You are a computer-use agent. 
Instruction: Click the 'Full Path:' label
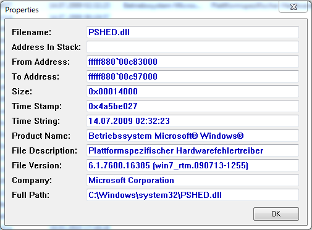pos(30,195)
